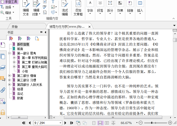Expand the 第一章 科学利用脑 bookmark node
The image size is (177, 126).
pyautogui.click(x=14, y=58)
